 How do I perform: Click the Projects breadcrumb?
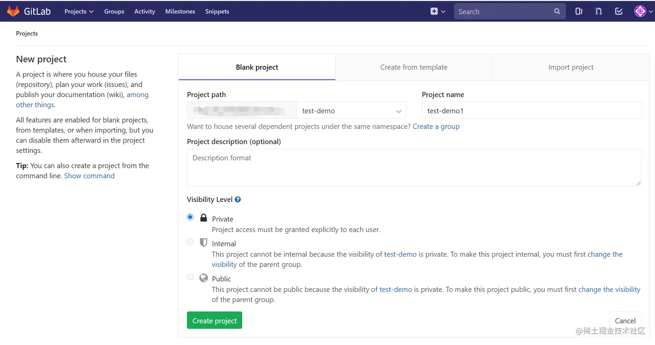[x=27, y=33]
